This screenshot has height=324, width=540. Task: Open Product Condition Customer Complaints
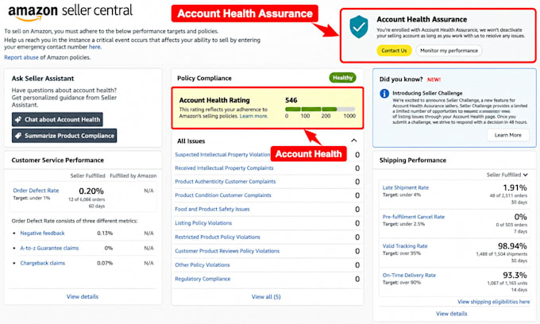pos(223,195)
